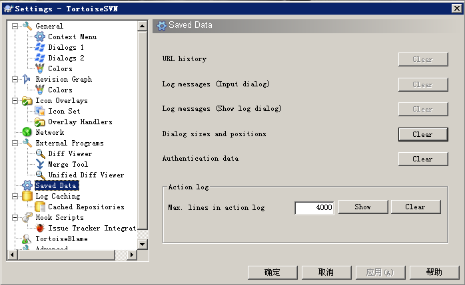Click the Overlay Handlers folder icon
The height and width of the screenshot is (285, 465).
pos(40,122)
